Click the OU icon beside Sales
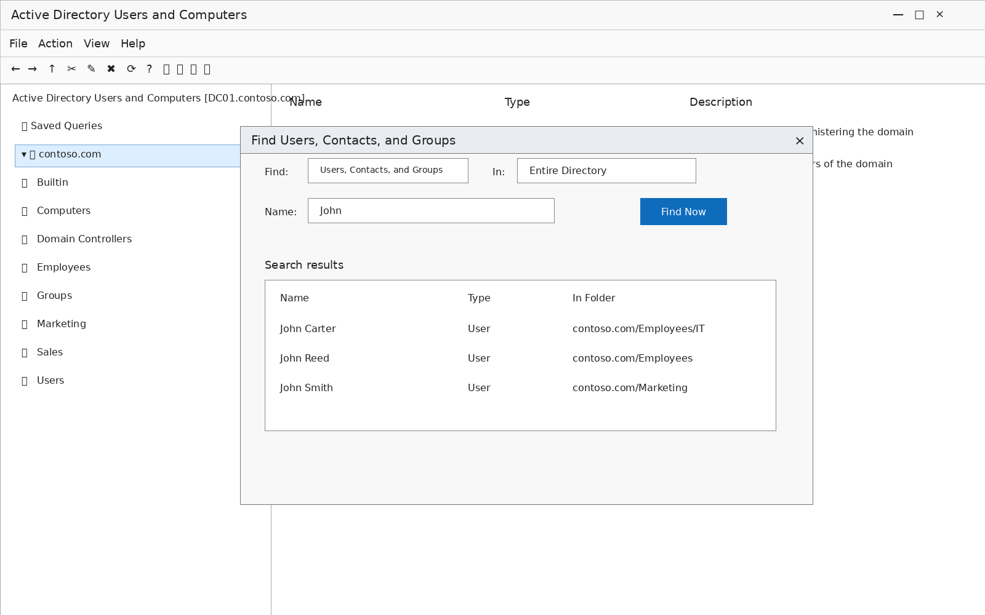The height and width of the screenshot is (615, 985). point(25,352)
